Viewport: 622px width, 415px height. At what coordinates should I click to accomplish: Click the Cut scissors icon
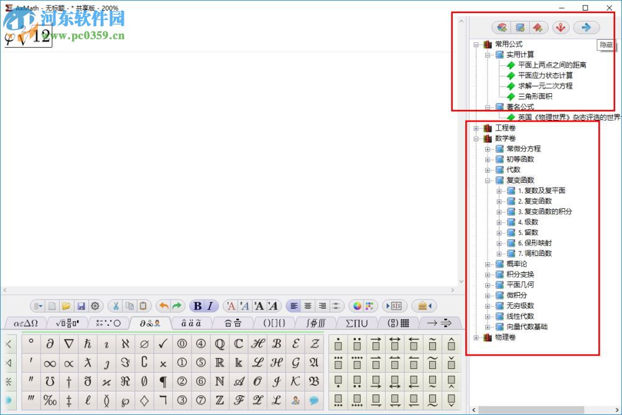coord(116,306)
